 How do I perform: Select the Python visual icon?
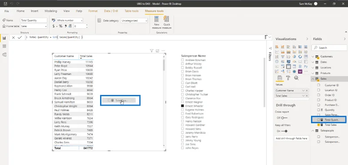(306, 67)
